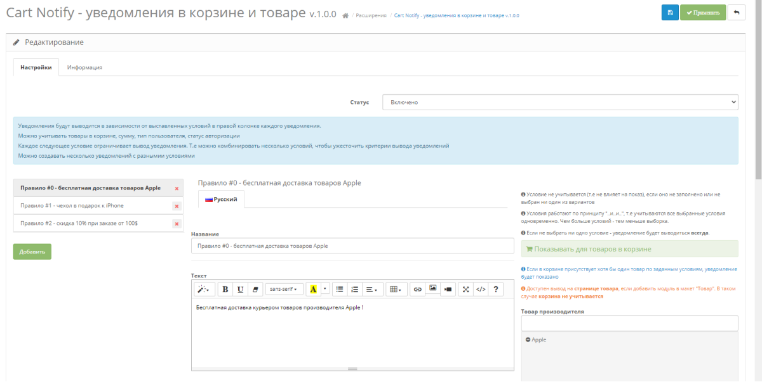Open the magic wand style menu
762x382 pixels.
point(204,289)
